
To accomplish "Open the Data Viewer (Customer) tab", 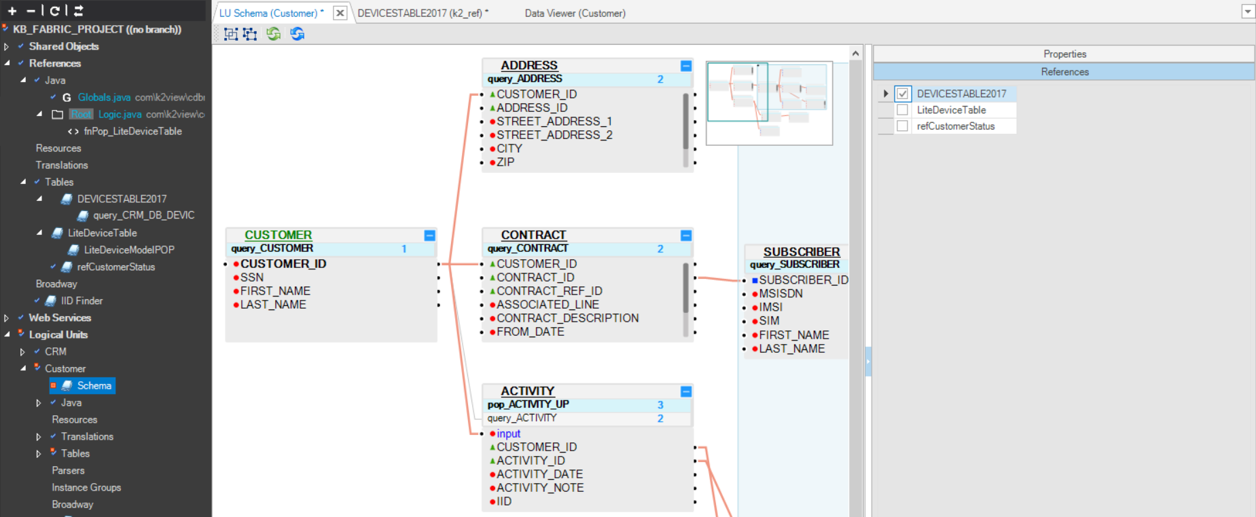I will (x=575, y=13).
